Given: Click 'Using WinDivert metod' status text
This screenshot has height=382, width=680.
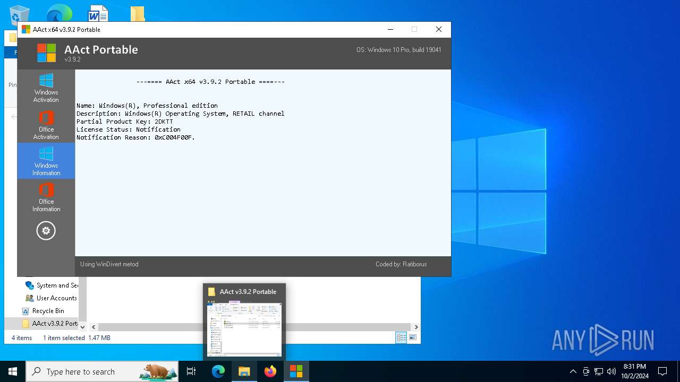Looking at the screenshot, I should click(x=109, y=264).
